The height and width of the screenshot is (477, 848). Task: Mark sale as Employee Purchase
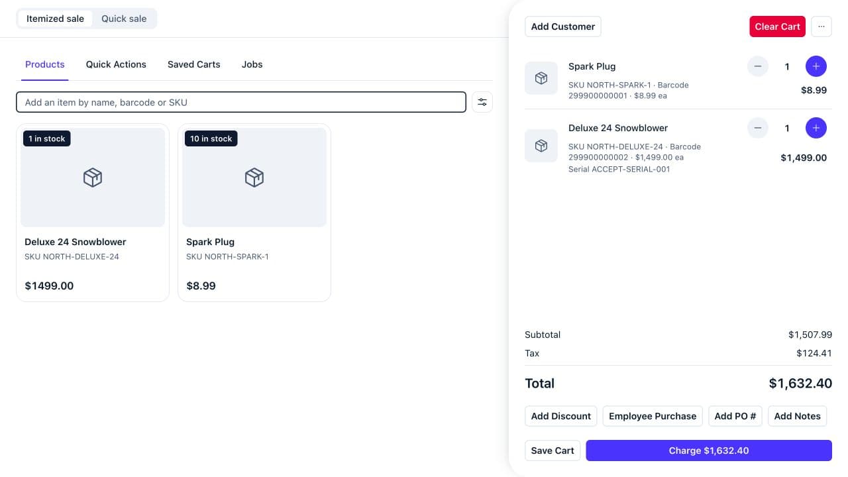click(x=653, y=416)
